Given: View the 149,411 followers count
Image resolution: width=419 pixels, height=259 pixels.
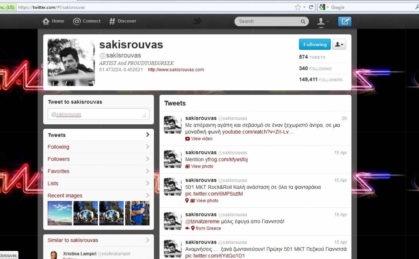Looking at the screenshot, I should pos(321,79).
